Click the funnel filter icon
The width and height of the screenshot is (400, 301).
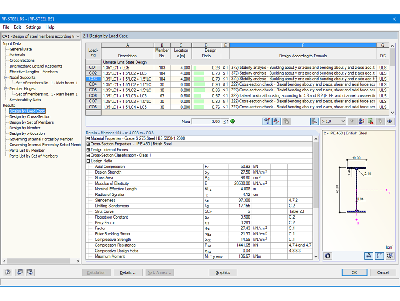click(x=352, y=121)
